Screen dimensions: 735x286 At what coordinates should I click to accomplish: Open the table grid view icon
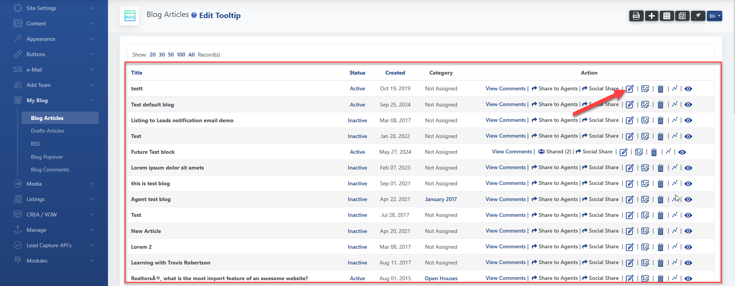coord(667,16)
